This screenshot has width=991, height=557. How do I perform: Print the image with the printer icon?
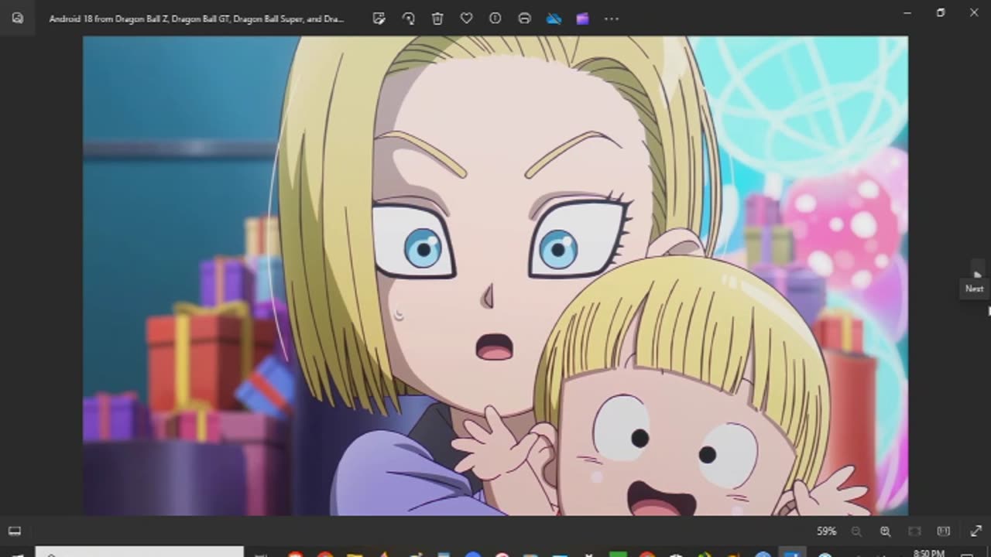[524, 19]
